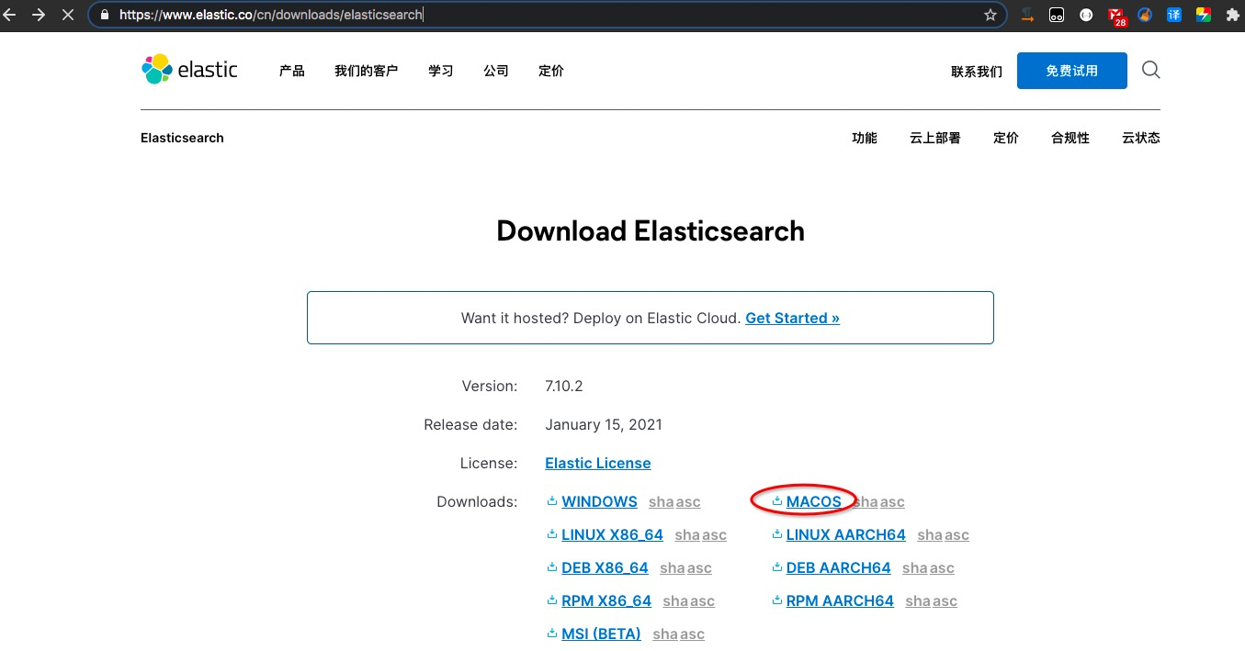Download the RPM AARCH64 package
The image size is (1245, 651).
pyautogui.click(x=841, y=600)
